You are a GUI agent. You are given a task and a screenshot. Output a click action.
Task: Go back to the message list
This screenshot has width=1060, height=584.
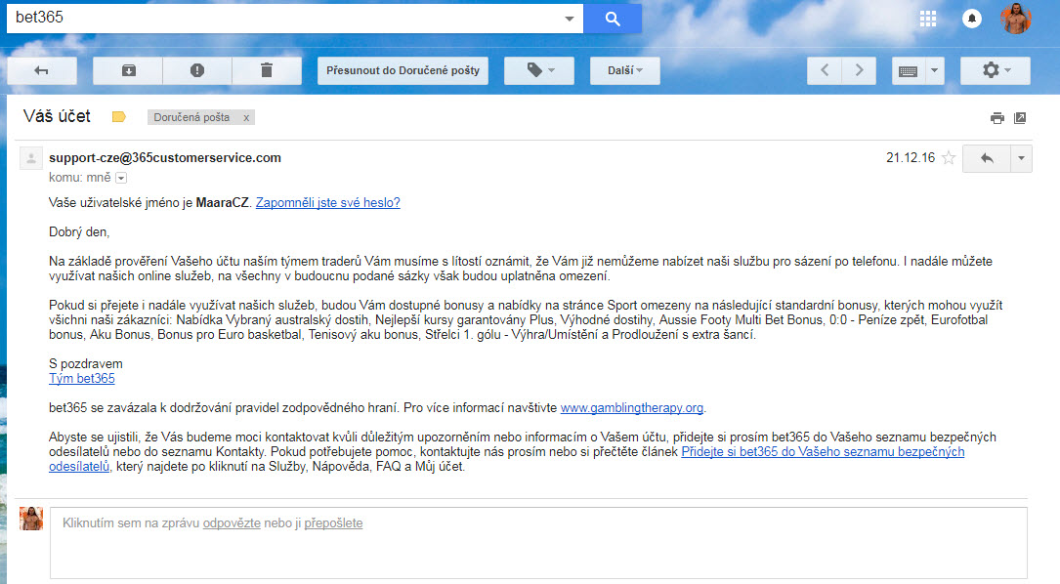pos(42,70)
